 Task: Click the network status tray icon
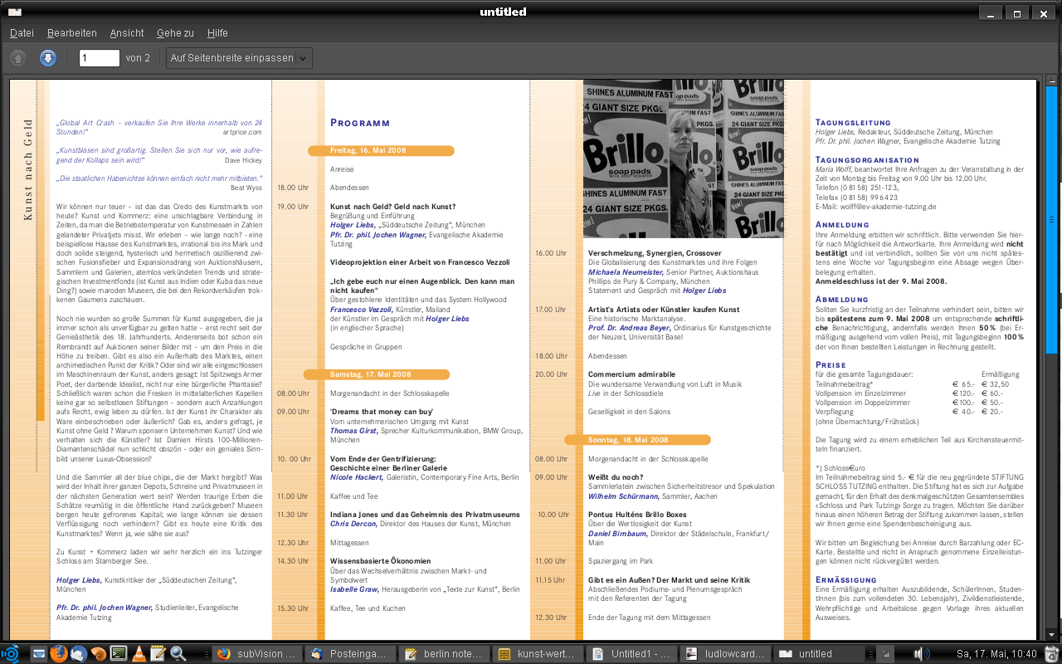point(886,654)
